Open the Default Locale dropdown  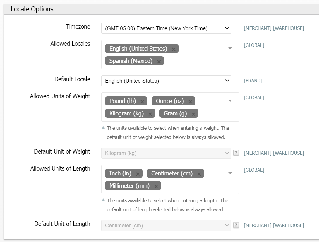click(166, 81)
